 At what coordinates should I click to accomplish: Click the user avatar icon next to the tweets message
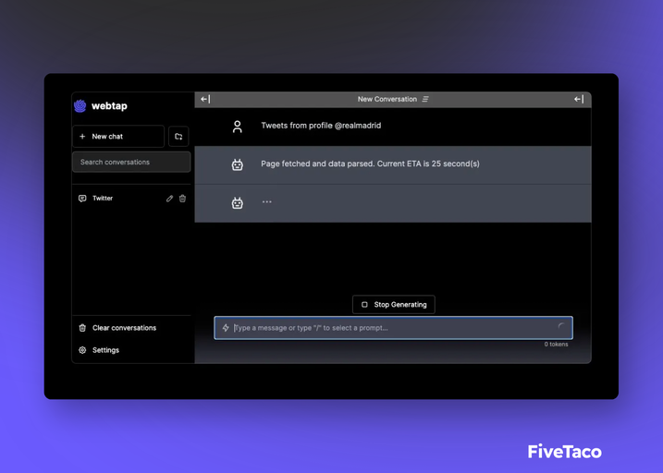238,127
